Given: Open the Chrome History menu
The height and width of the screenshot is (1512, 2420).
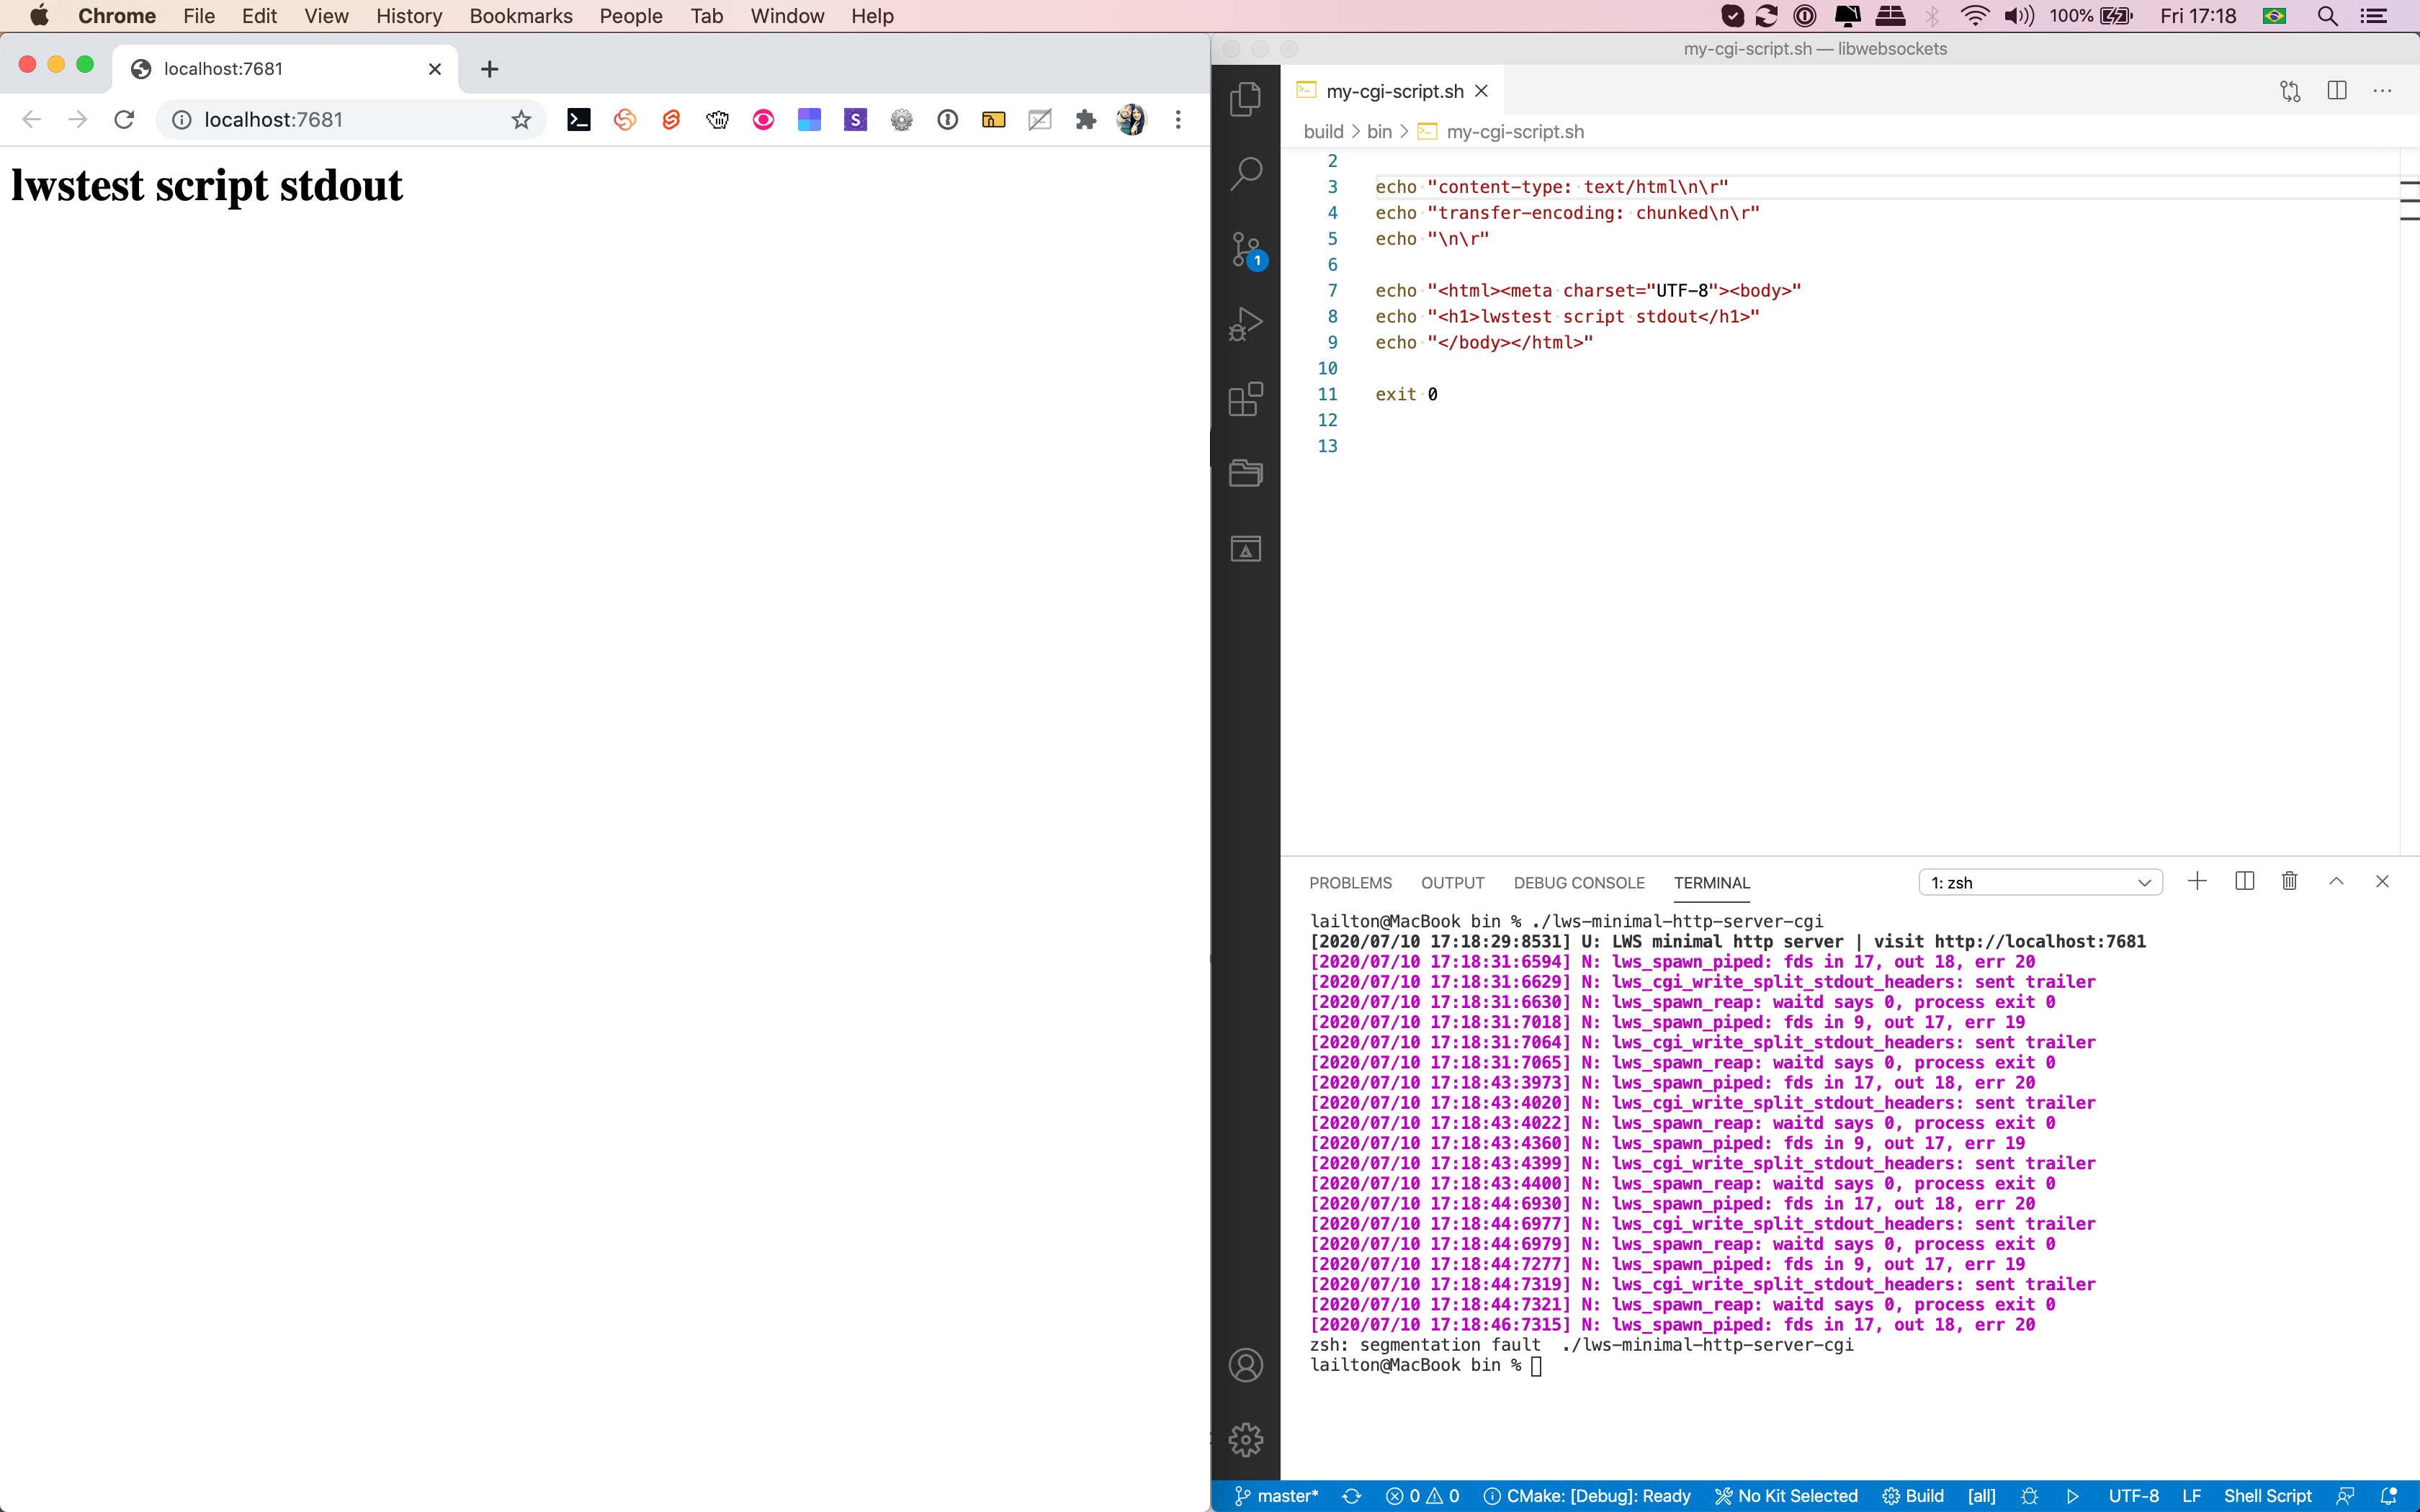Looking at the screenshot, I should pos(409,16).
